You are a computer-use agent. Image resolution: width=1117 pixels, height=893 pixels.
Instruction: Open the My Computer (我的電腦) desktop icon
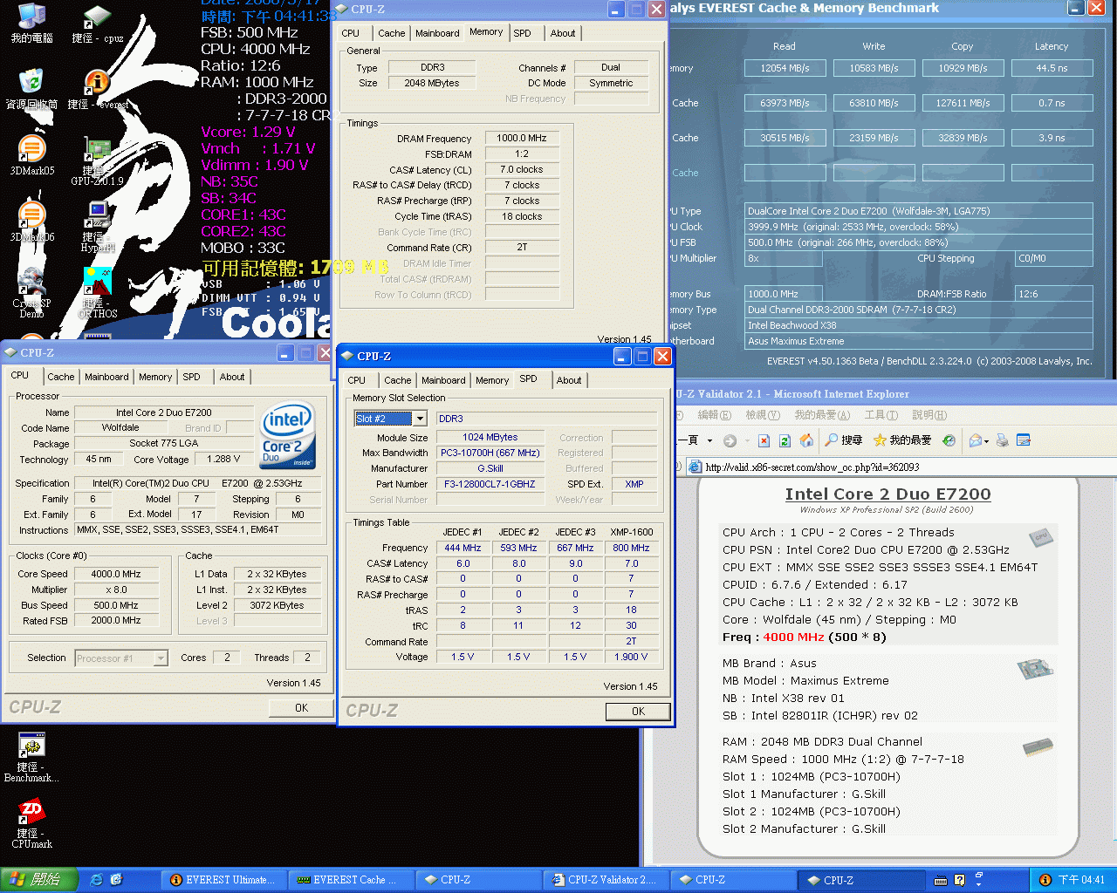click(31, 24)
